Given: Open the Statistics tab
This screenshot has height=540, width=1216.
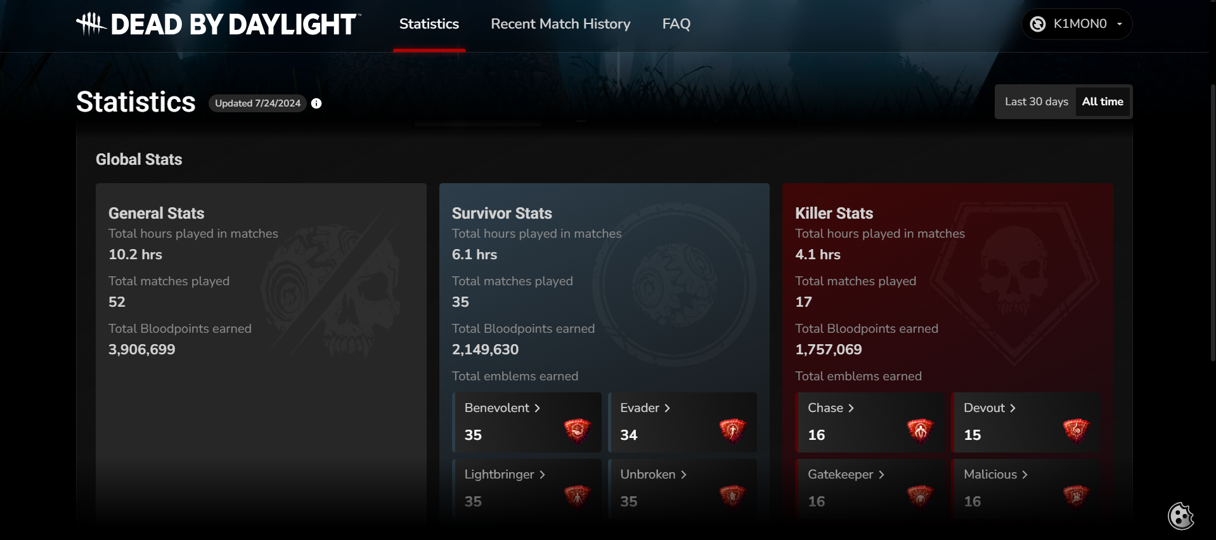Looking at the screenshot, I should tap(429, 24).
